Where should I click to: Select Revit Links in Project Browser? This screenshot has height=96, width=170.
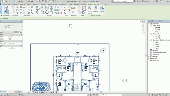pos(156,61)
